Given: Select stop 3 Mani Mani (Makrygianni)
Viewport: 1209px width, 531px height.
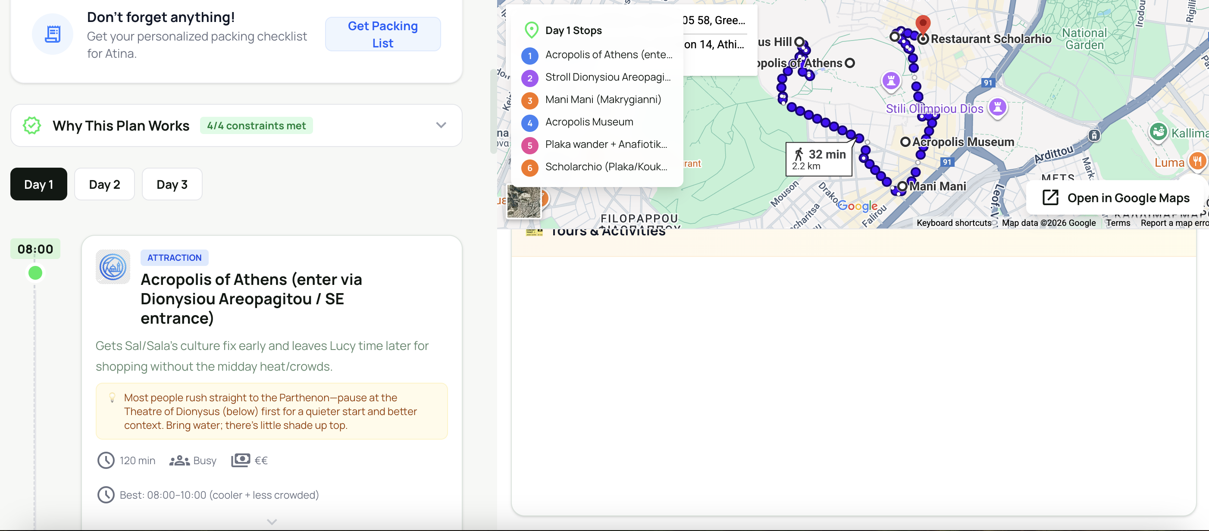Looking at the screenshot, I should [x=603, y=100].
